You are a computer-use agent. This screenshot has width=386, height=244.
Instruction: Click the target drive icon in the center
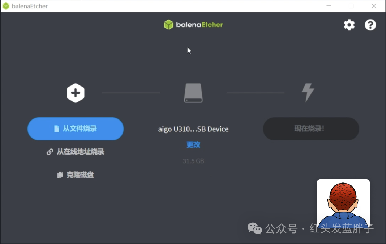tap(193, 93)
